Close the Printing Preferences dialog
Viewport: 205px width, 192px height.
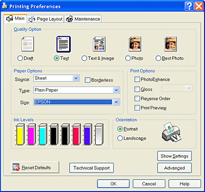click(x=199, y=6)
